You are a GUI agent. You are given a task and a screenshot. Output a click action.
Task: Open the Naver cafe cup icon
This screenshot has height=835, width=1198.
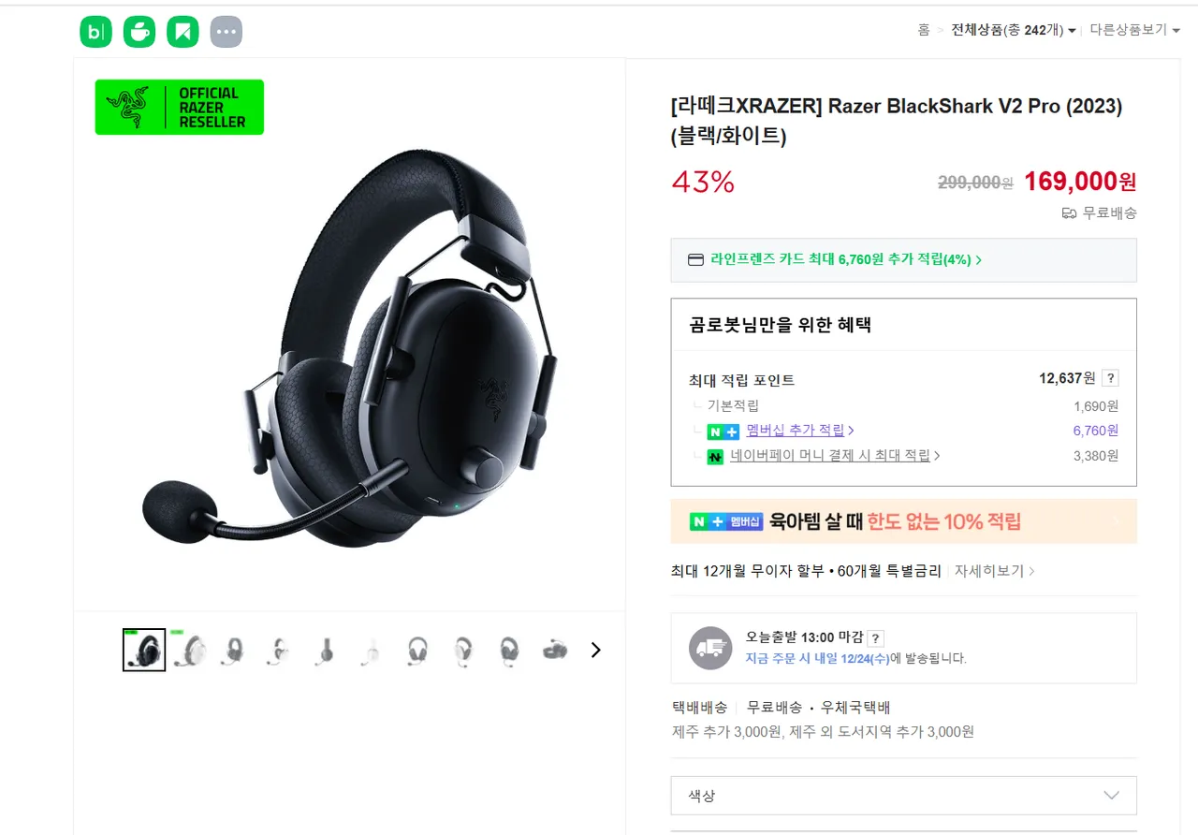pyautogui.click(x=139, y=32)
